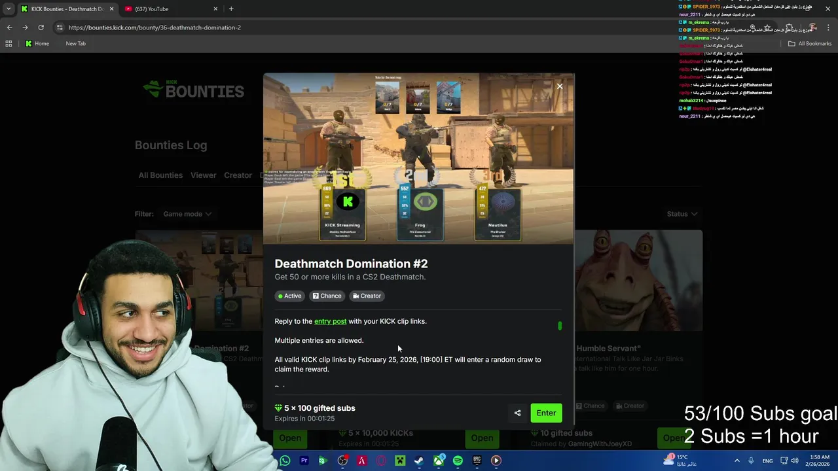Launch Minecraft from the taskbar
Viewport: 838px width, 471px height.
point(400,461)
